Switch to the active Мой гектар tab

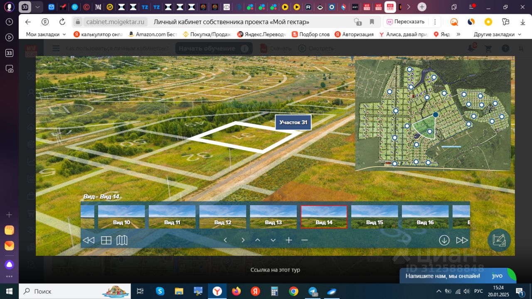pyautogui.click(x=390, y=7)
